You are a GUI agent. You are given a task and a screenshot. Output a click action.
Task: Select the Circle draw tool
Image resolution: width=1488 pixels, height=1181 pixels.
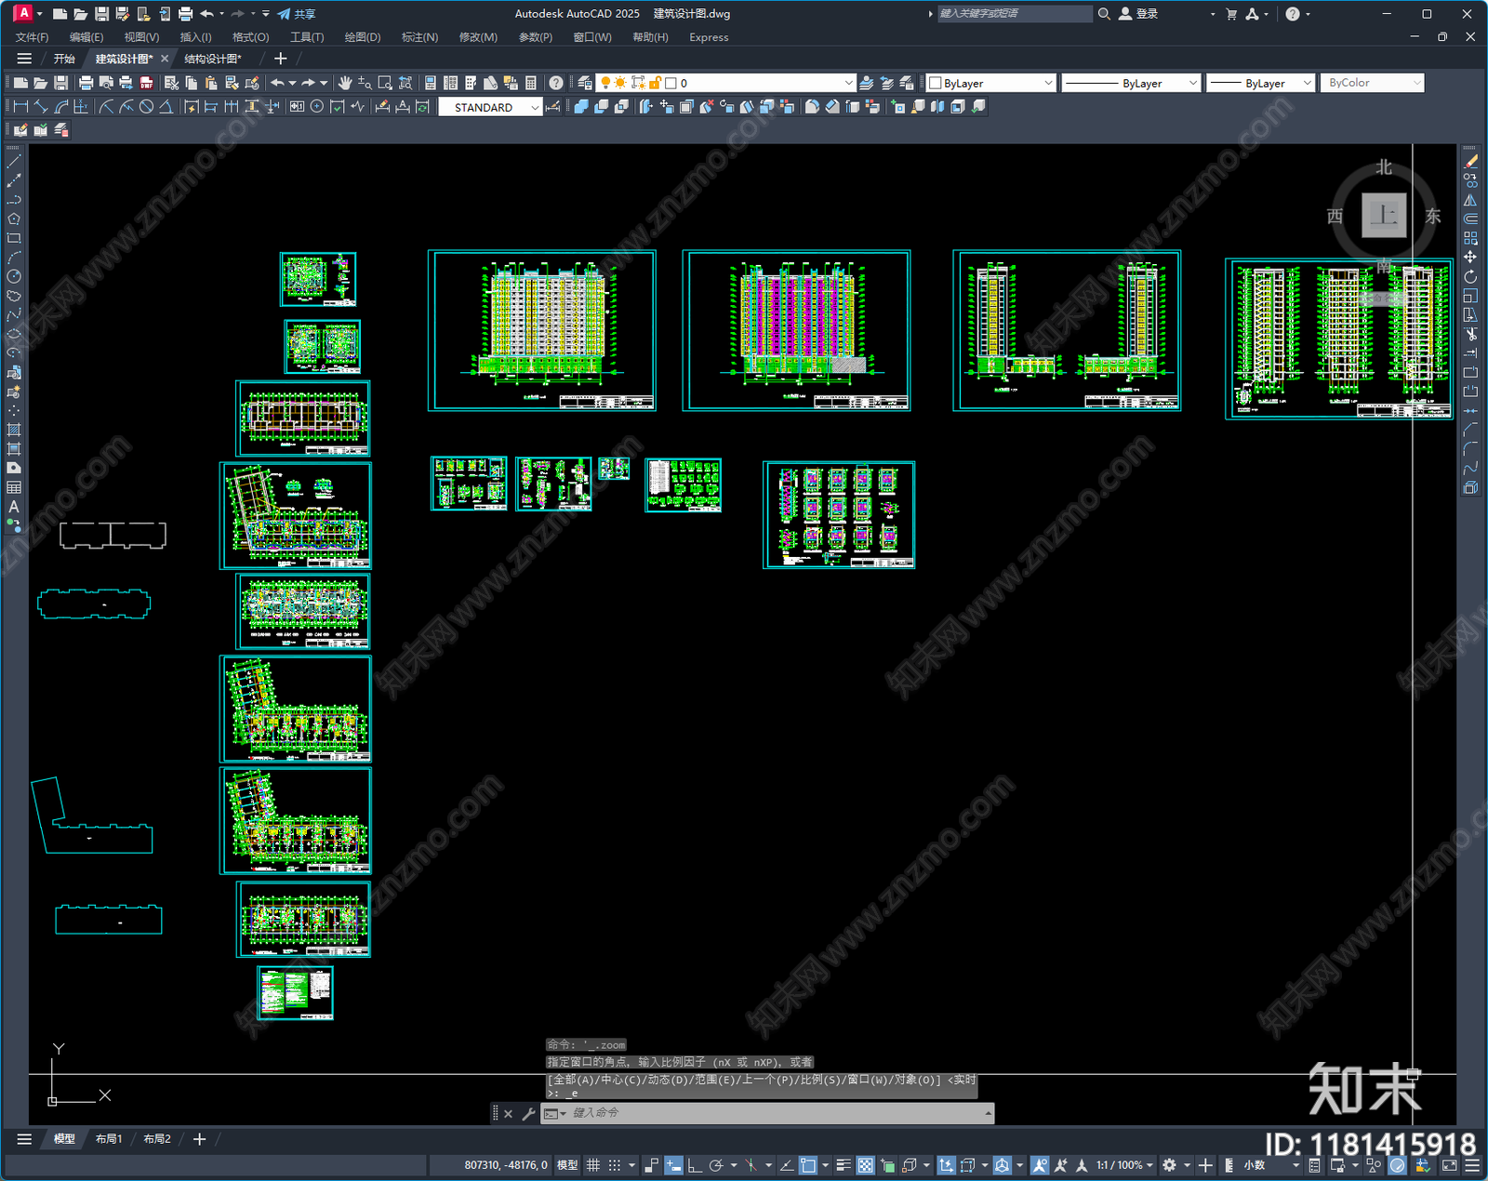pyautogui.click(x=14, y=276)
